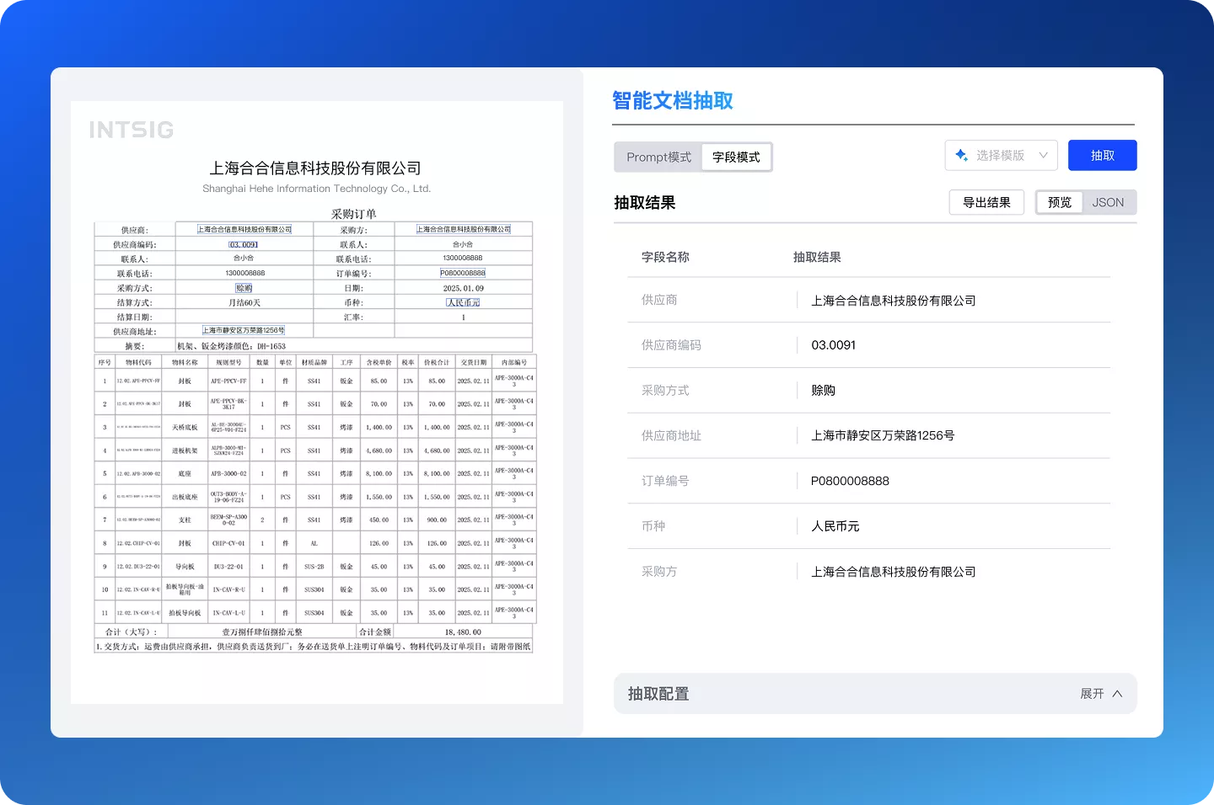The image size is (1214, 805).
Task: Expand the 抽取配置 section with 展开
Action: pos(1092,694)
